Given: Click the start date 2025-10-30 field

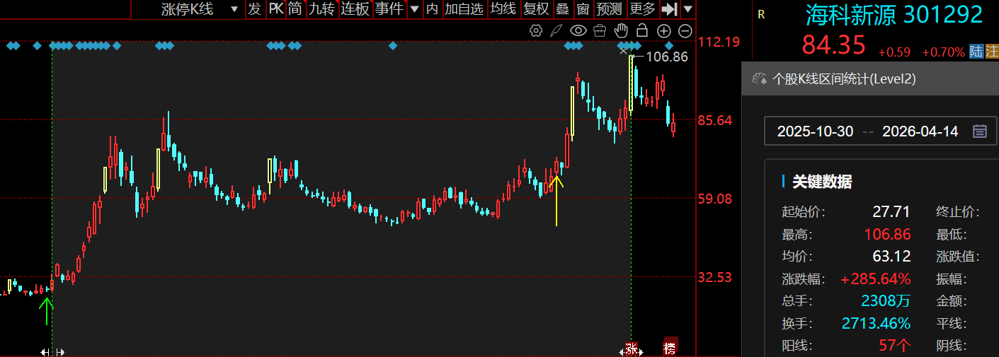Looking at the screenshot, I should pos(815,131).
